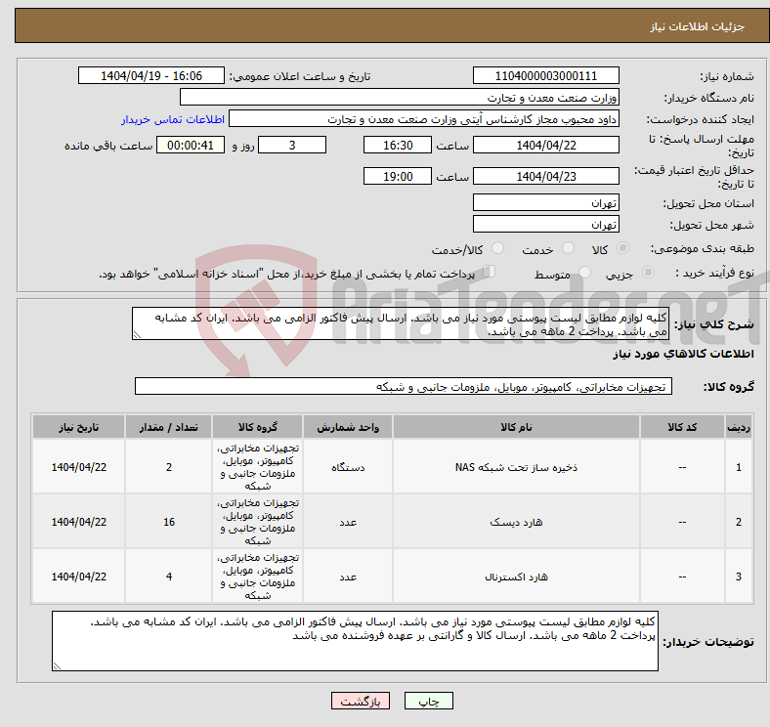The height and width of the screenshot is (727, 770).
Task: Click the کد کالا column header
Action: click(682, 427)
